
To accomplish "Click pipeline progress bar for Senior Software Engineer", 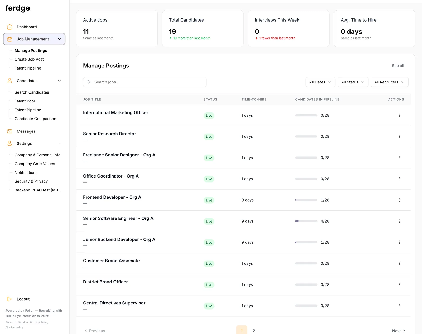I will (x=306, y=221).
